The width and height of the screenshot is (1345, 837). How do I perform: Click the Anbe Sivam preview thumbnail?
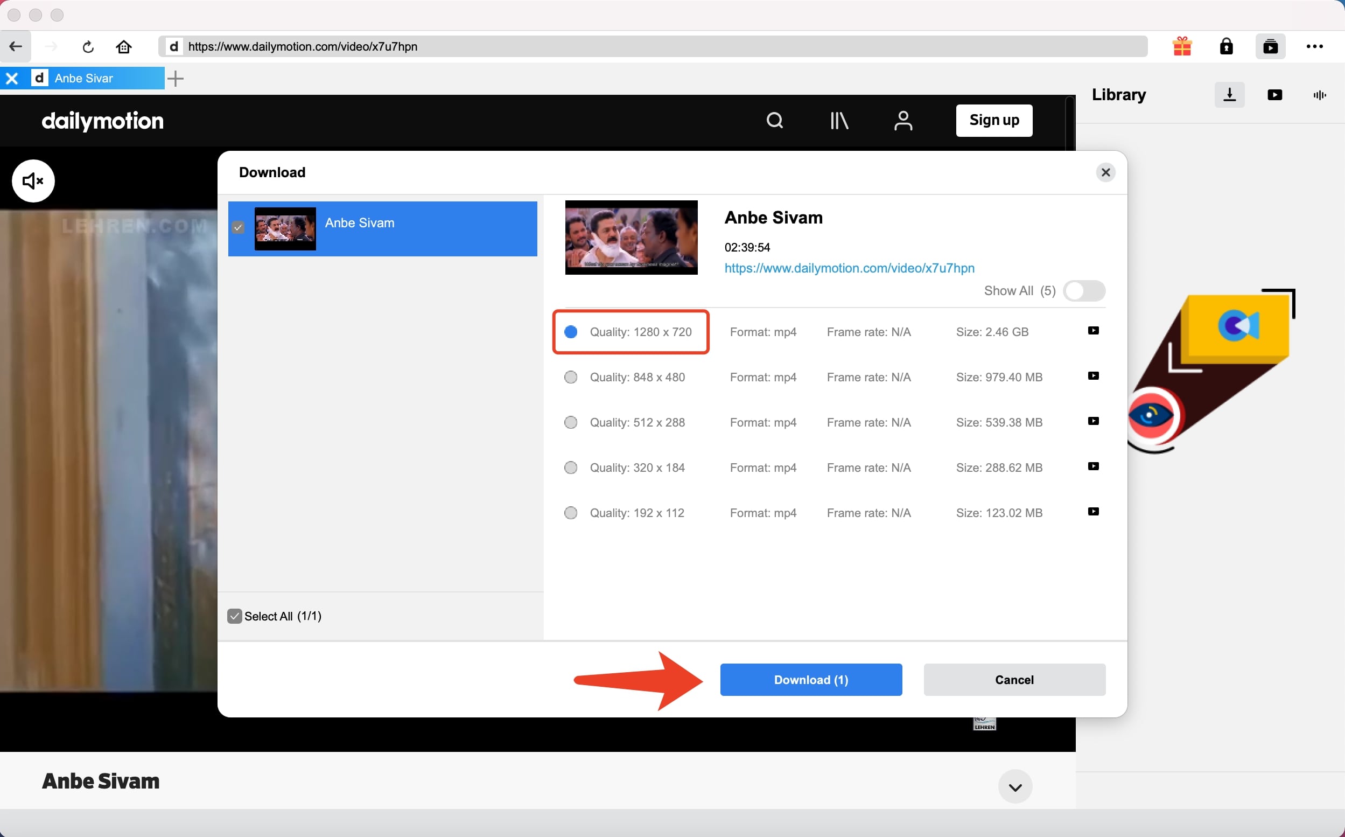631,237
